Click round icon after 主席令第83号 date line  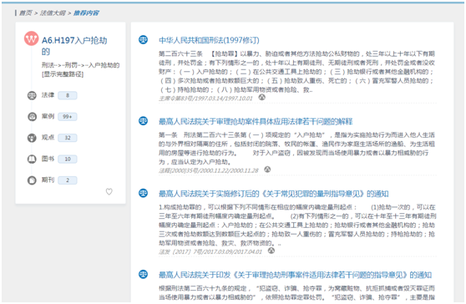click(261, 97)
